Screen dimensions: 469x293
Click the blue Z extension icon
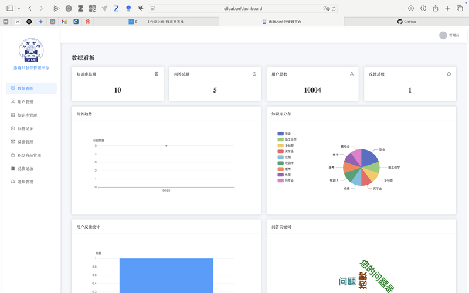tap(116, 8)
